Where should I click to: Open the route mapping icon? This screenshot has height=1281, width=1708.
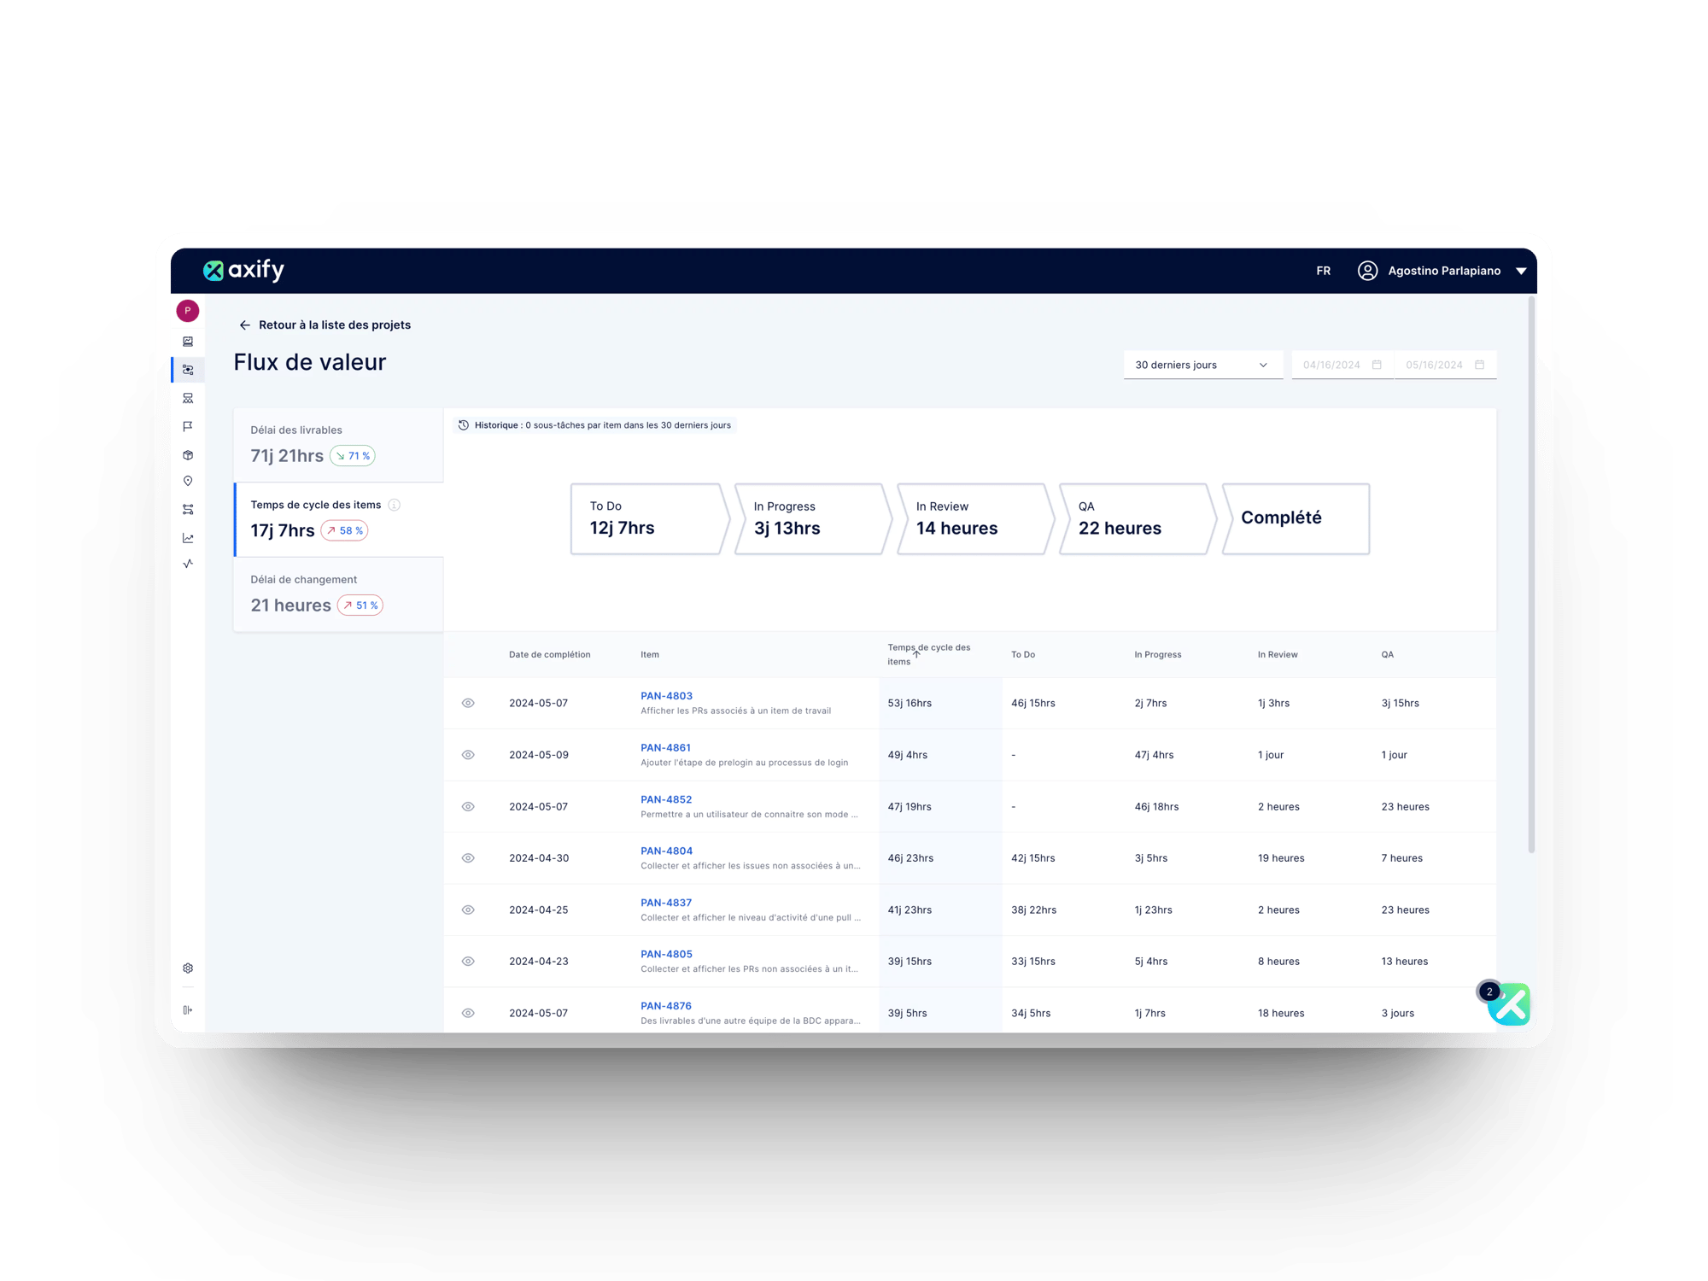click(x=188, y=509)
